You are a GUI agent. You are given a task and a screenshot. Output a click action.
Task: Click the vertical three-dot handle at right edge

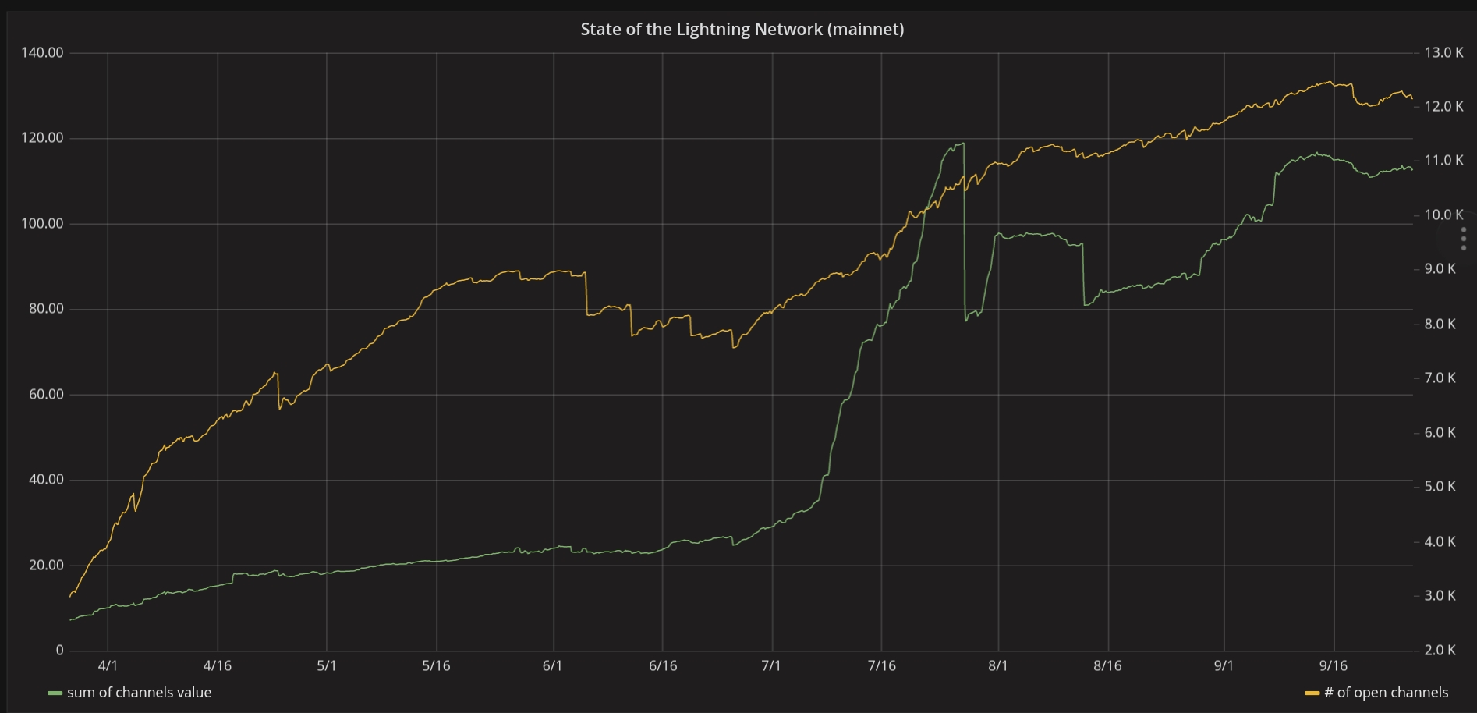pos(1464,239)
